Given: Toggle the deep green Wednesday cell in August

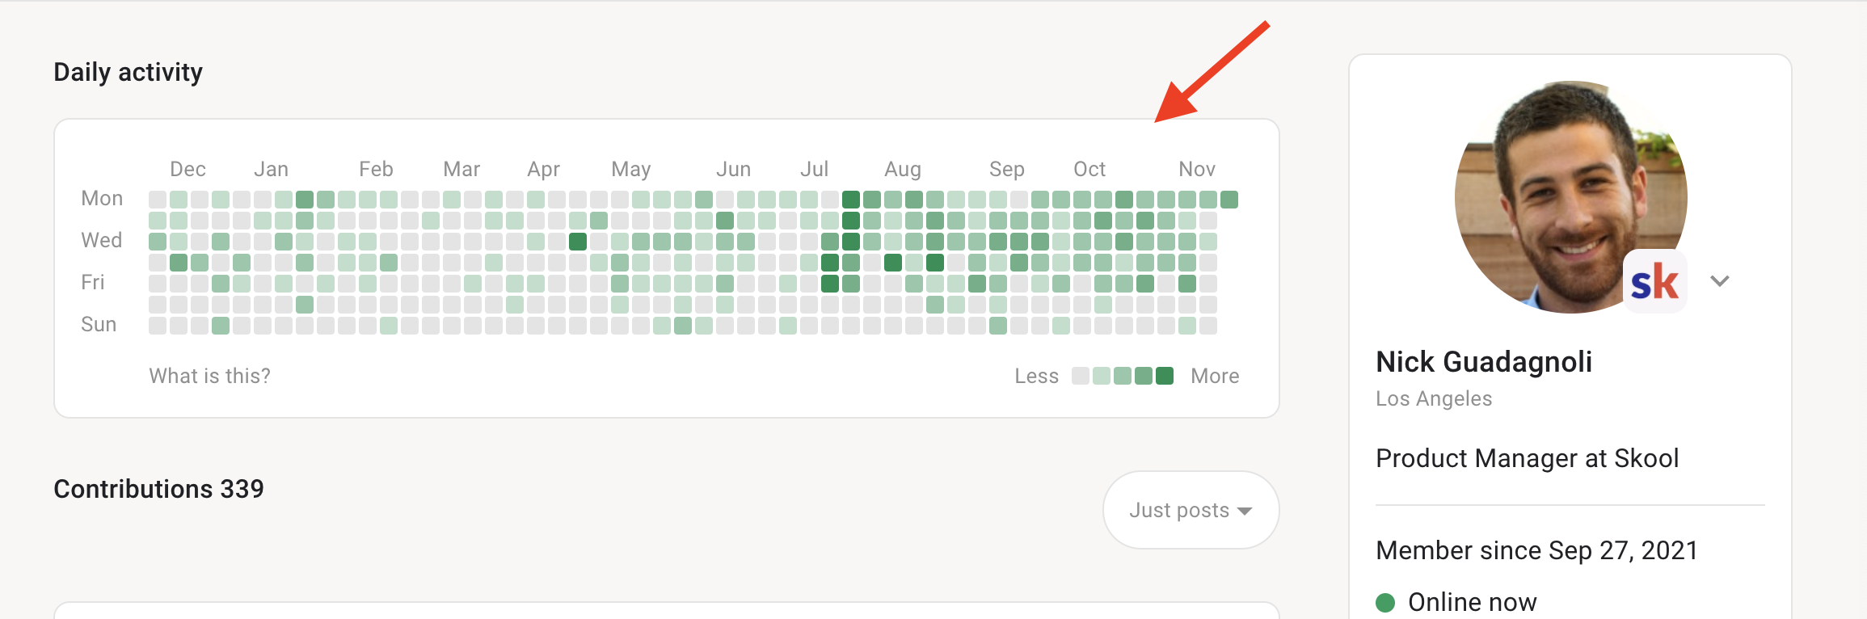Looking at the screenshot, I should point(849,241).
